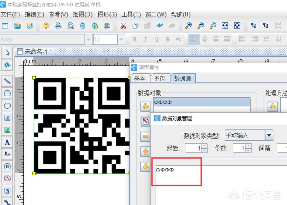Undo last action arrow icon
Image resolution: width=287 pixels, height=205 pixels.
(160, 25)
